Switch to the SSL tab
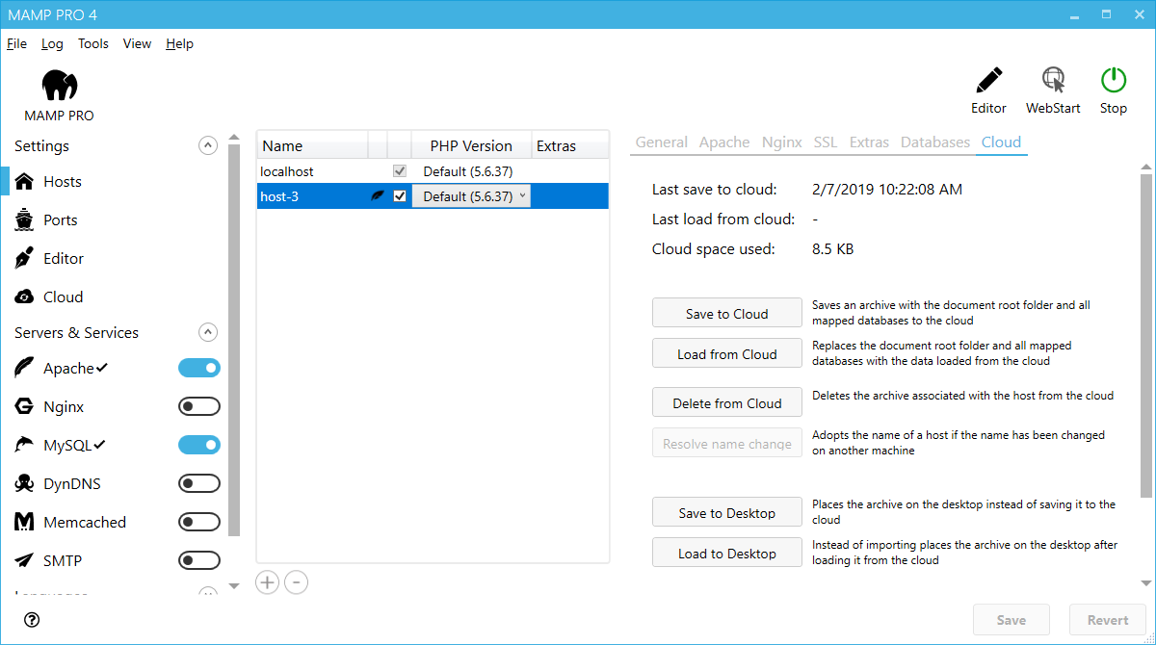Viewport: 1156px width, 645px height. tap(826, 142)
